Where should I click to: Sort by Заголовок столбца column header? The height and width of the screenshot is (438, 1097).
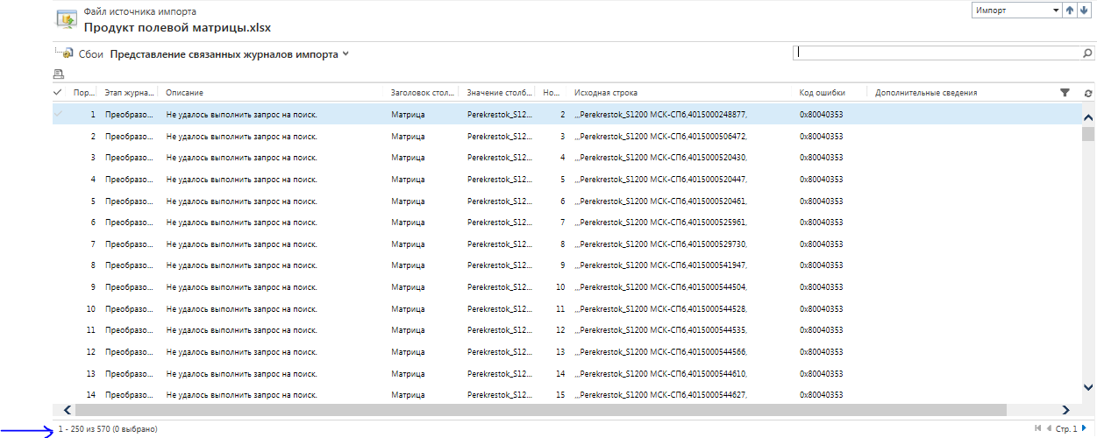pyautogui.click(x=423, y=93)
